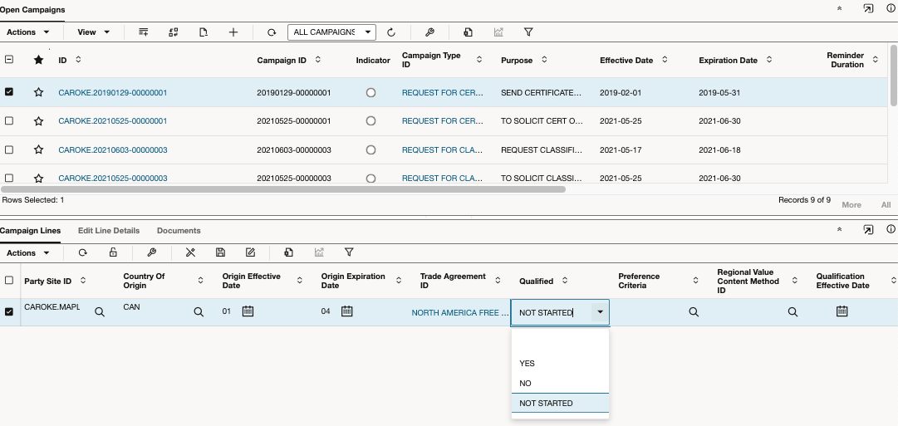Open the Origin Effective Date calendar picker
This screenshot has height=426, width=898.
(248, 311)
